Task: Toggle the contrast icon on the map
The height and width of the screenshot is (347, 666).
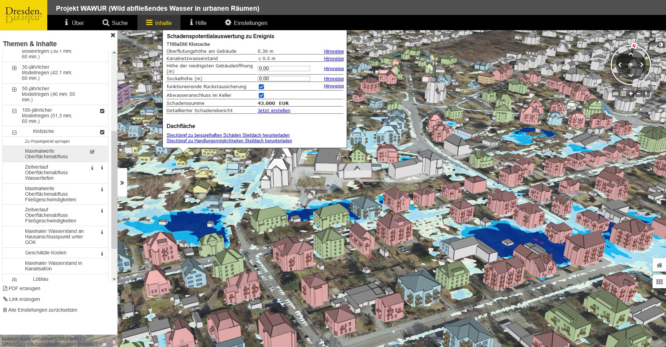Action: (x=660, y=45)
